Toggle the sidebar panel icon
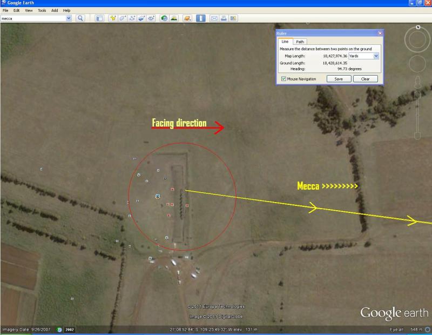The height and width of the screenshot is (335, 432). click(99, 18)
